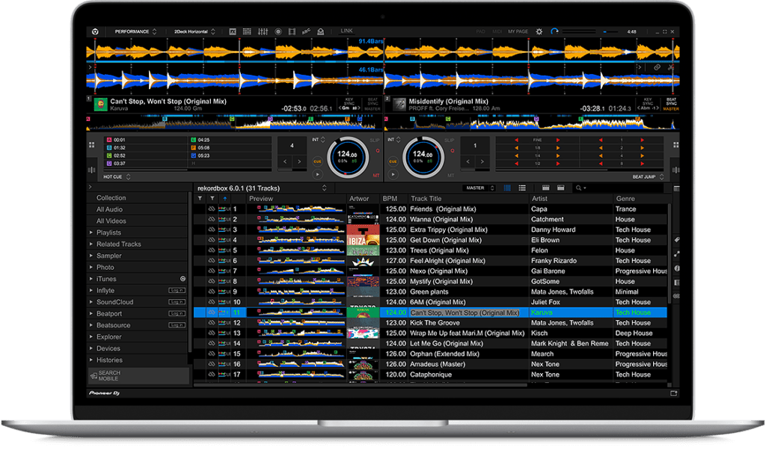Viewport: 766px width, 456px height.
Task: Open the PAD tab in top bar
Action: pos(481,31)
